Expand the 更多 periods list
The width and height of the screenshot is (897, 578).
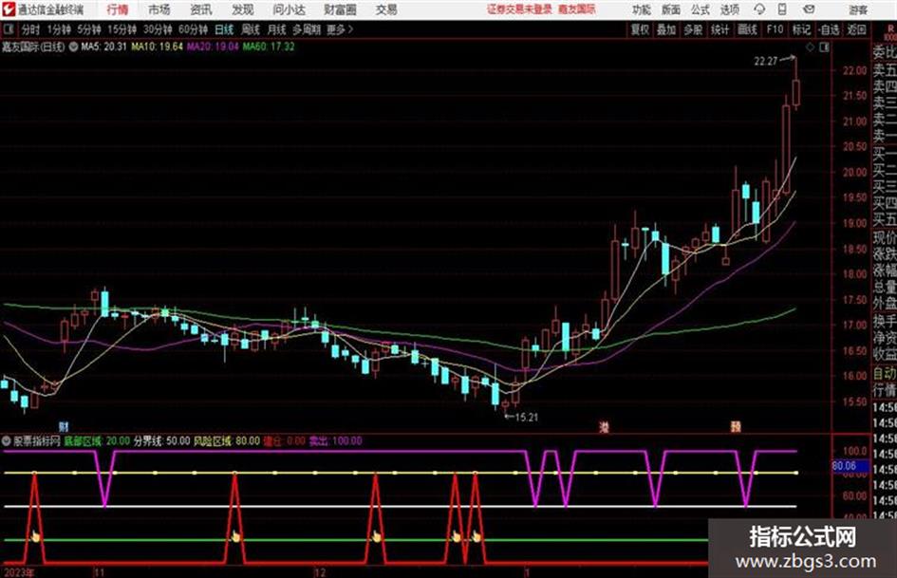click(340, 29)
